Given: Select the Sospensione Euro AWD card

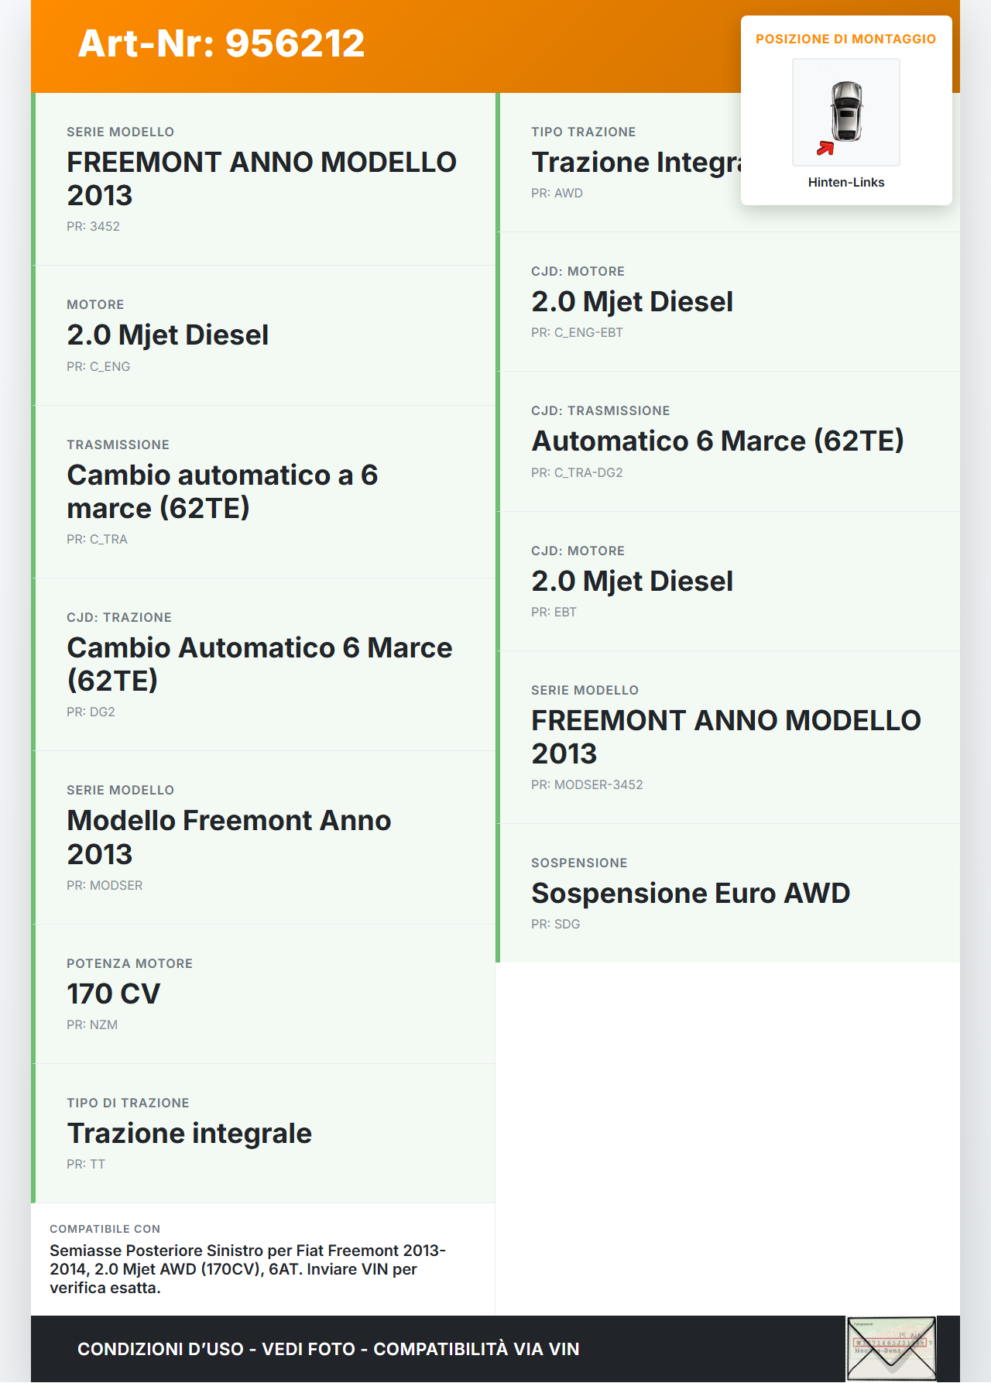Looking at the screenshot, I should pos(728,893).
